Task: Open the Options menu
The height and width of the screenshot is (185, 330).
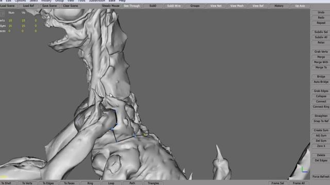Action: 20,1
